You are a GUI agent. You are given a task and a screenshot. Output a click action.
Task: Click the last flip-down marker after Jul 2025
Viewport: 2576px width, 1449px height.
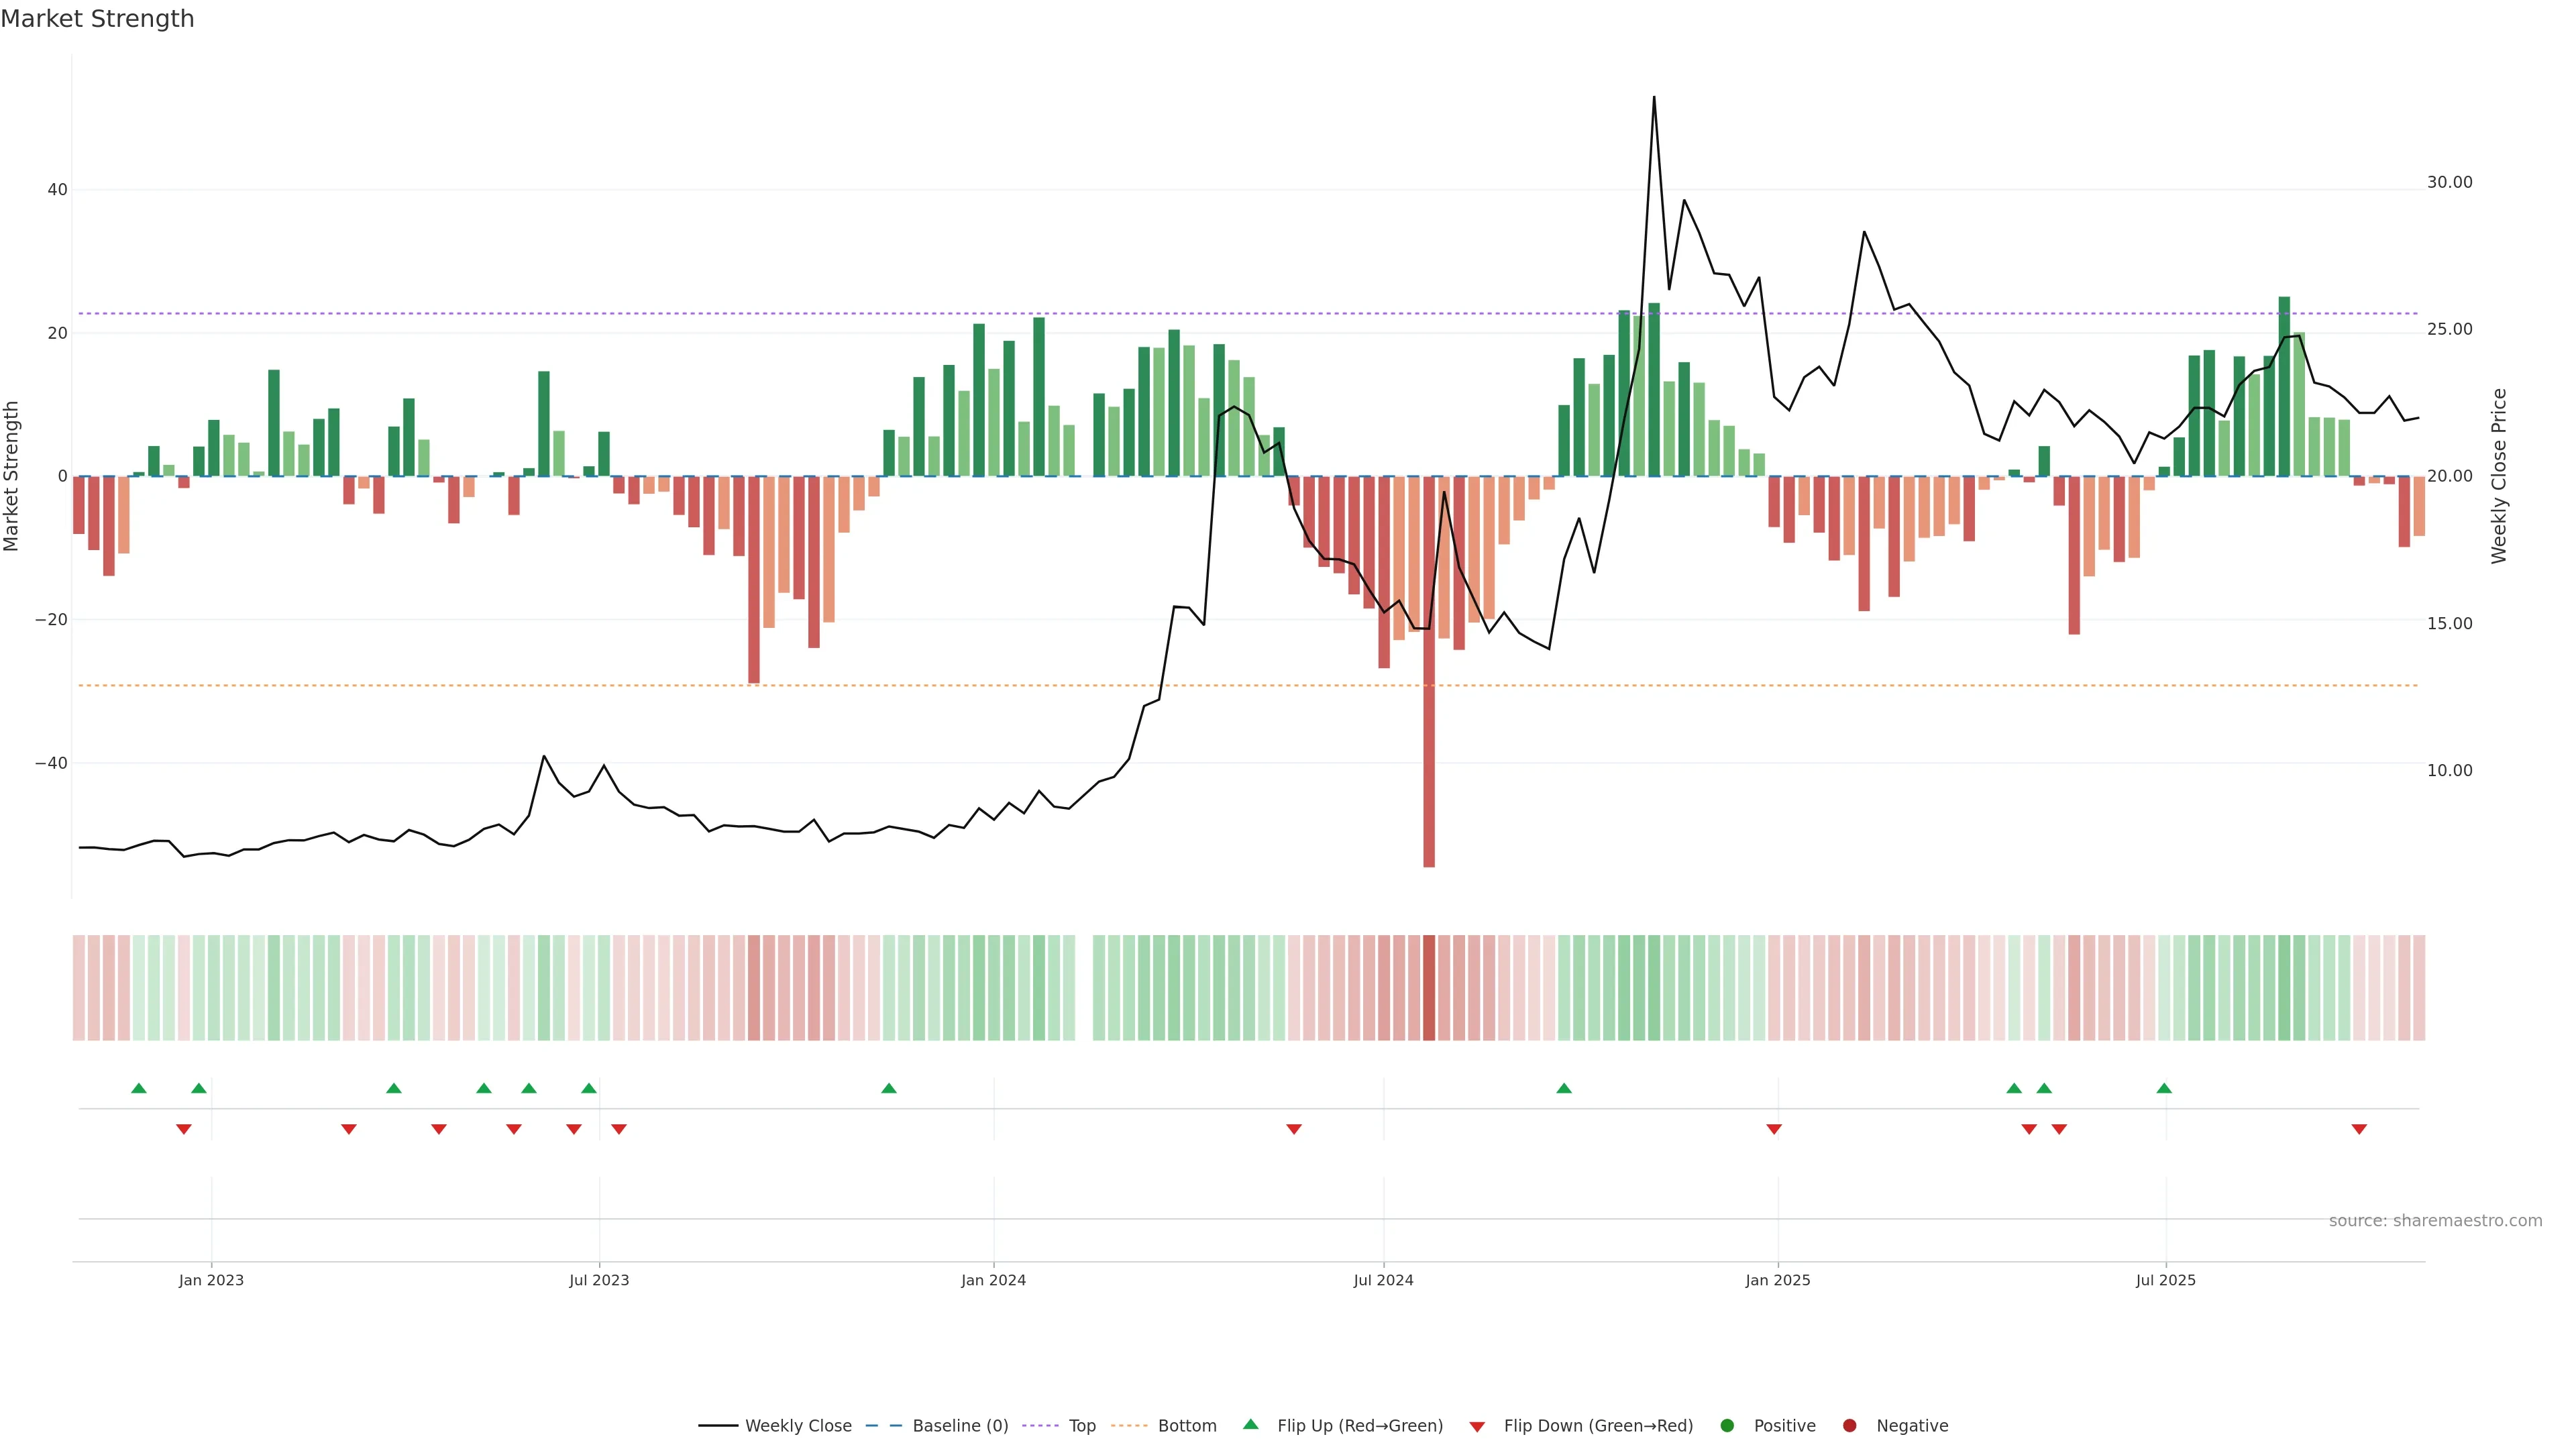(2359, 1129)
